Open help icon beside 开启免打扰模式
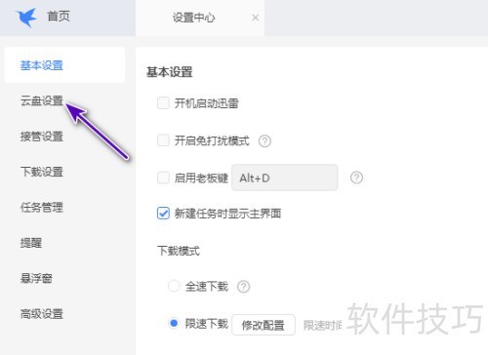 coord(264,141)
